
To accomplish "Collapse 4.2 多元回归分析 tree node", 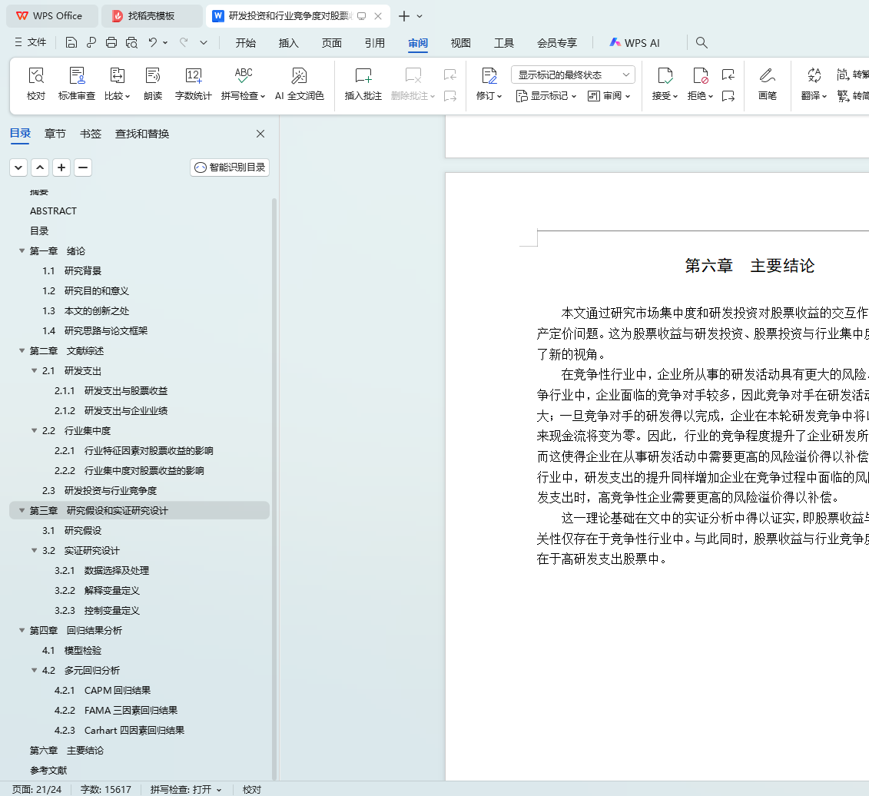I will (x=35, y=670).
